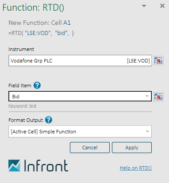Open task pane options arrow
Viewport: 169px width, 183px height.
coord(144,6)
